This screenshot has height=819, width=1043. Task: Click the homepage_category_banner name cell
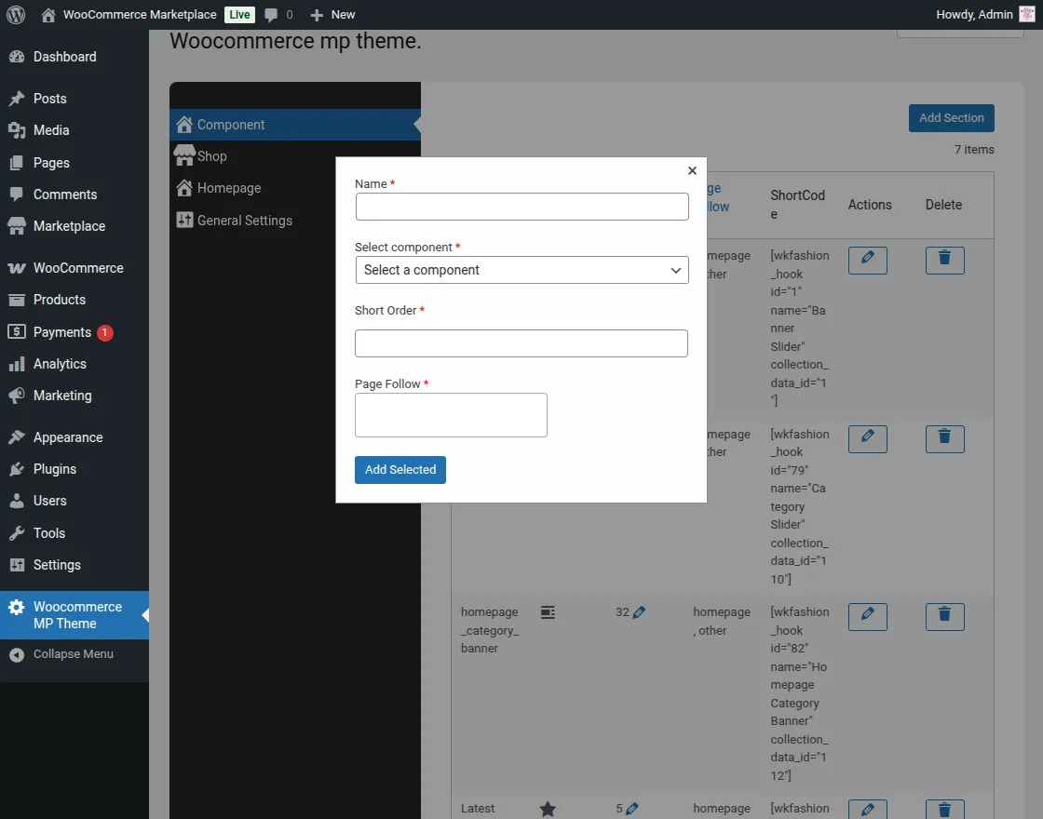[490, 630]
